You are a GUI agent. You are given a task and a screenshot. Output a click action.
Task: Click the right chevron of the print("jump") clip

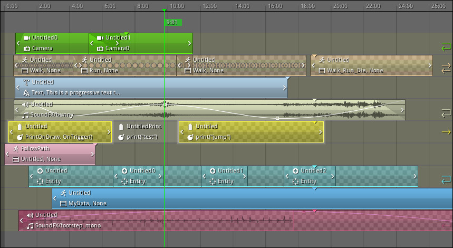[x=321, y=132]
